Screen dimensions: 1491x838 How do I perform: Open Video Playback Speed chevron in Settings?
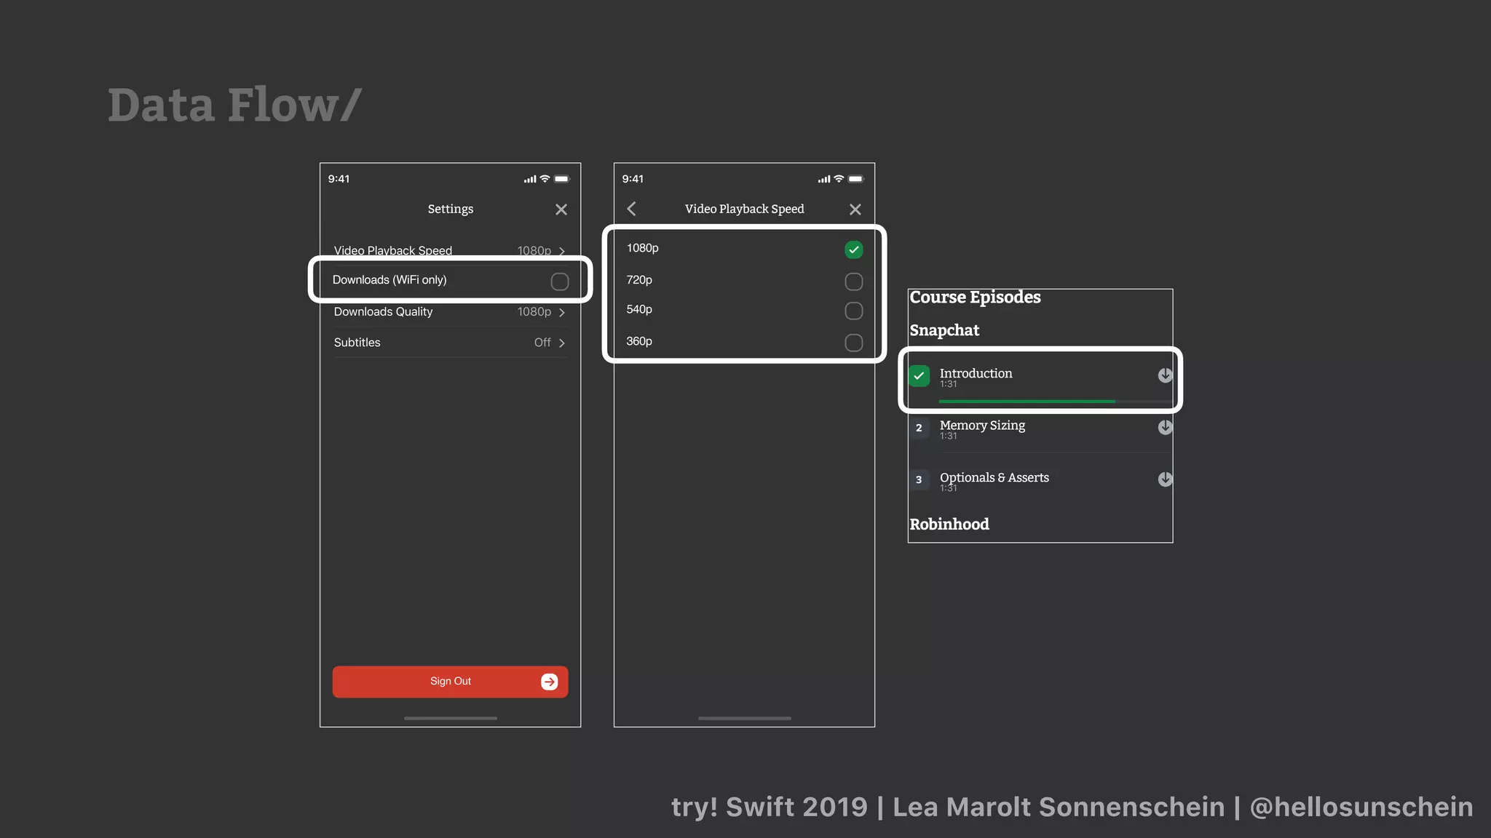[x=561, y=251]
